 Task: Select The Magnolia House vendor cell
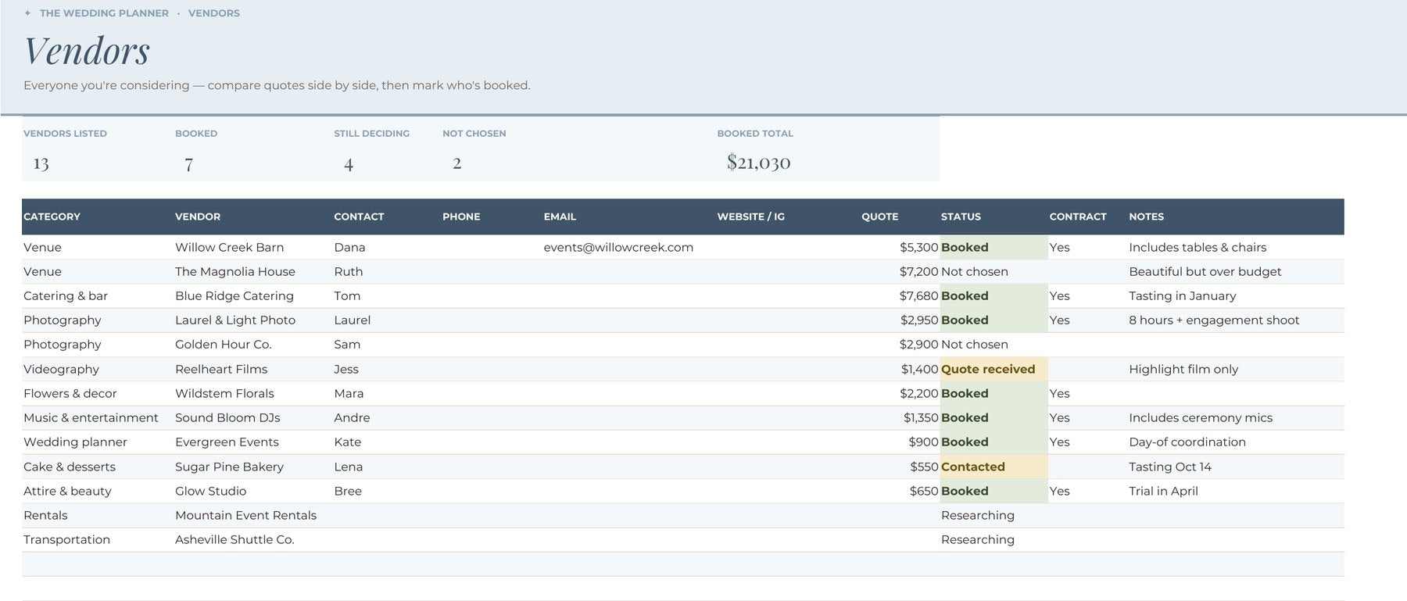click(x=235, y=271)
